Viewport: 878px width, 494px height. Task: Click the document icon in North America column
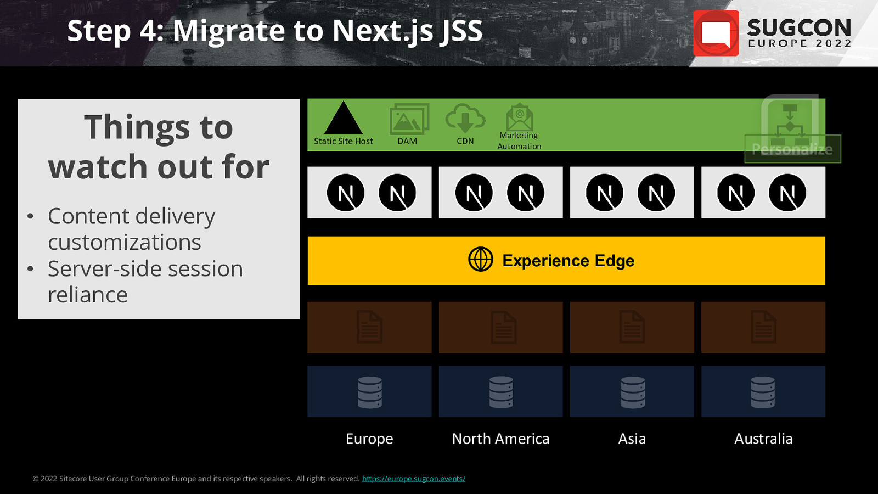click(503, 327)
